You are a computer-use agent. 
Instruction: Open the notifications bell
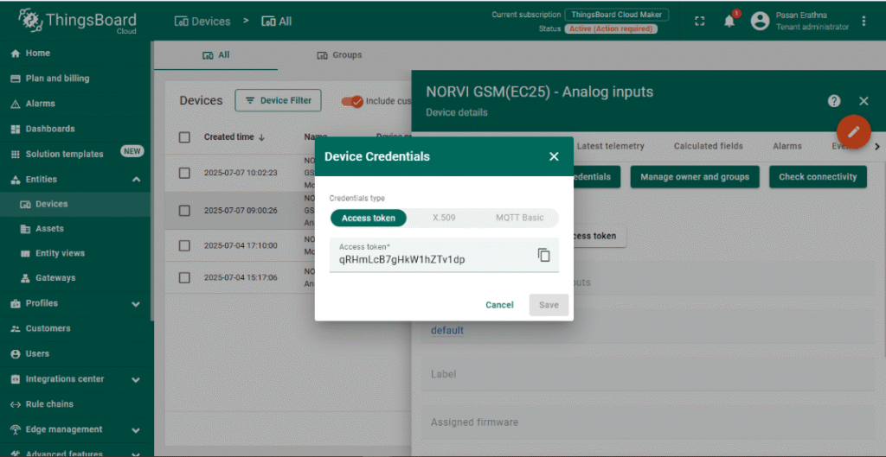point(729,21)
